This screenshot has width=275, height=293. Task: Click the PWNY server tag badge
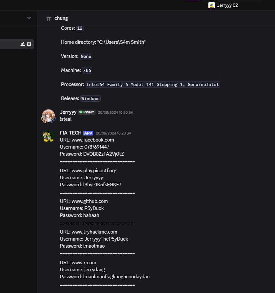(x=87, y=112)
